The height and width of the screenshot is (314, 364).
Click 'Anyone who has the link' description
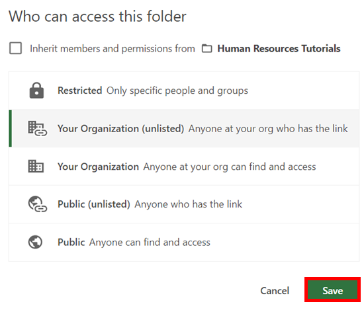click(x=188, y=204)
